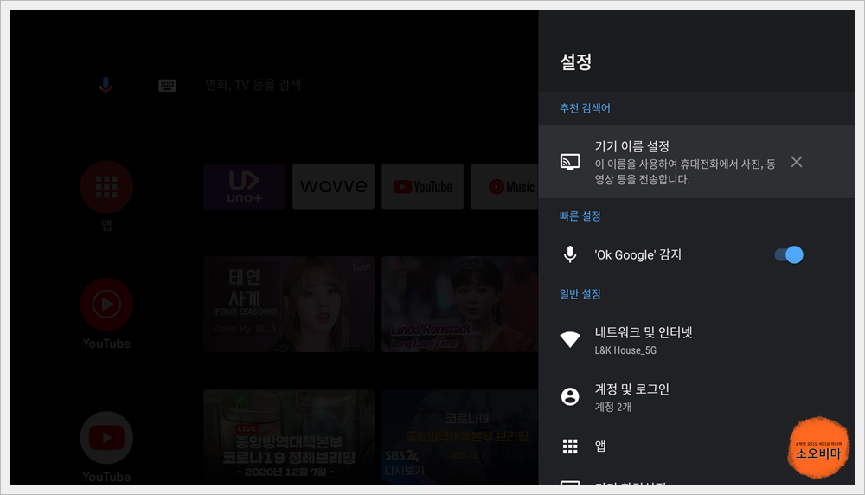The height and width of the screenshot is (495, 865).
Task: Open the SBS24 코로나19 다시보기 video
Action: pos(460,437)
